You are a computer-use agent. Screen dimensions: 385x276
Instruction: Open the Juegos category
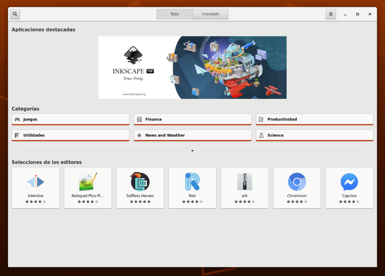pos(70,119)
